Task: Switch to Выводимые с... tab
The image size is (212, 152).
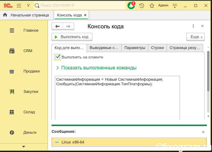Action: [x=104, y=48]
